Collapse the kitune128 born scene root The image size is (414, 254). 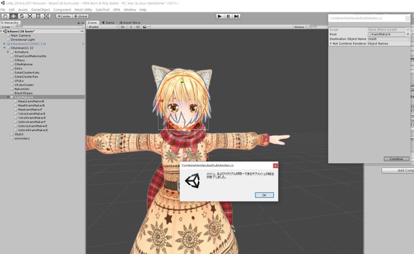pos(1,31)
